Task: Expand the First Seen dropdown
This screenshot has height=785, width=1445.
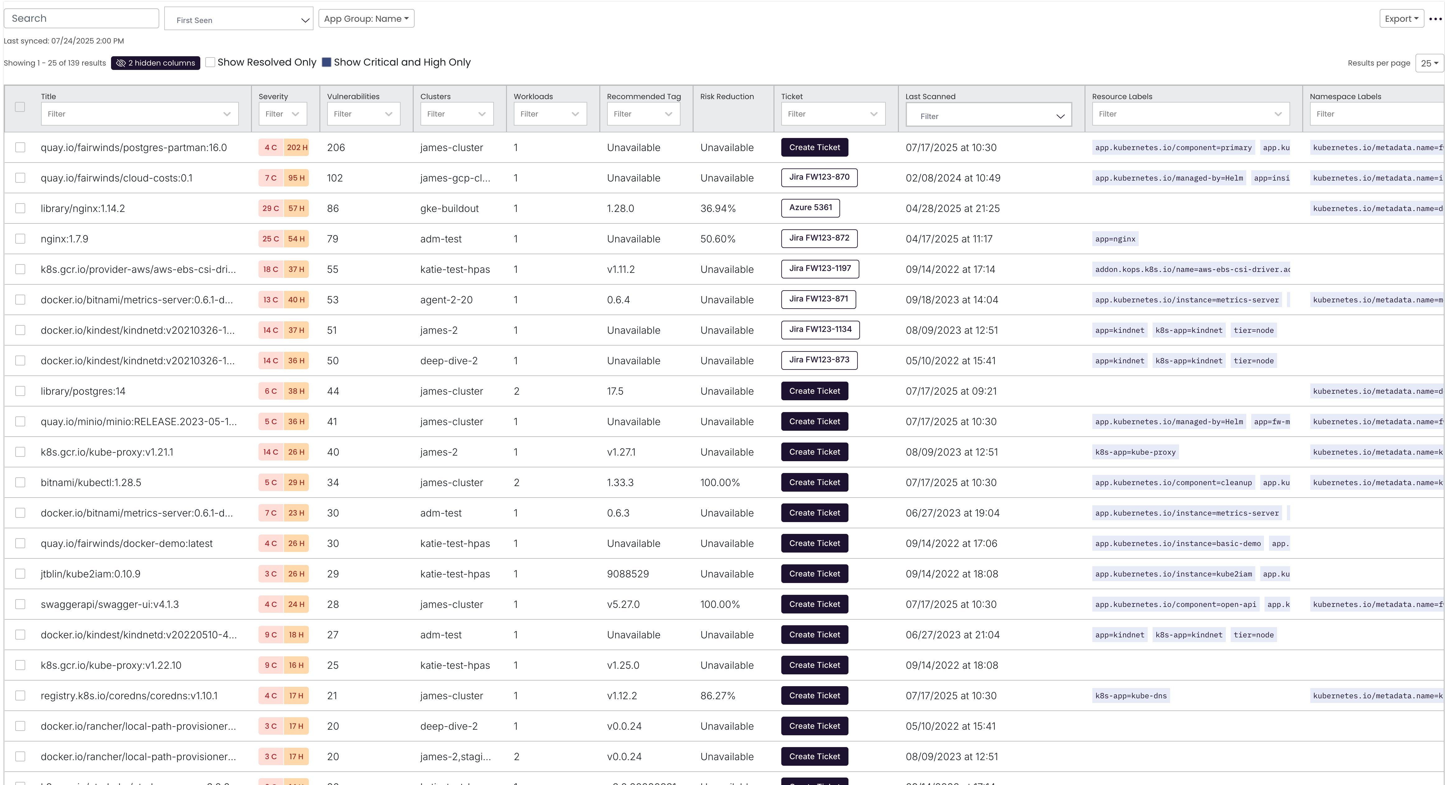Action: pyautogui.click(x=239, y=19)
